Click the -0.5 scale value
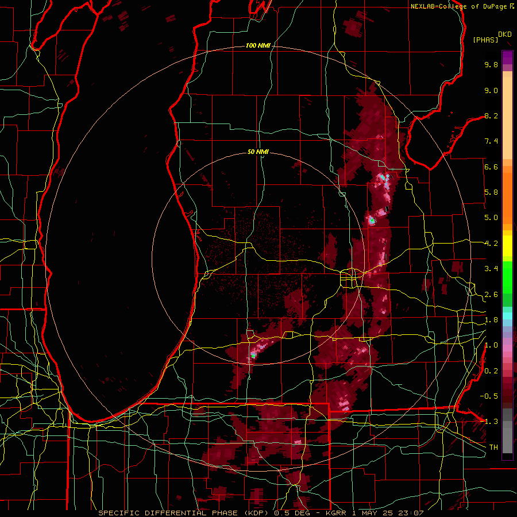The image size is (517, 517). pyautogui.click(x=489, y=396)
